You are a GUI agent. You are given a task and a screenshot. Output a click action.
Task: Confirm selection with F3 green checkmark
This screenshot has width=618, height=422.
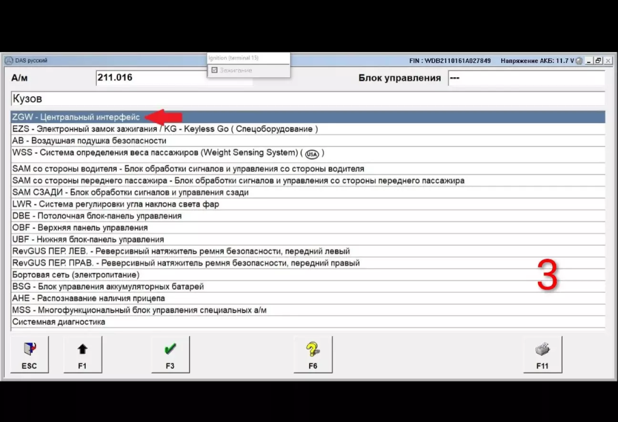point(170,355)
